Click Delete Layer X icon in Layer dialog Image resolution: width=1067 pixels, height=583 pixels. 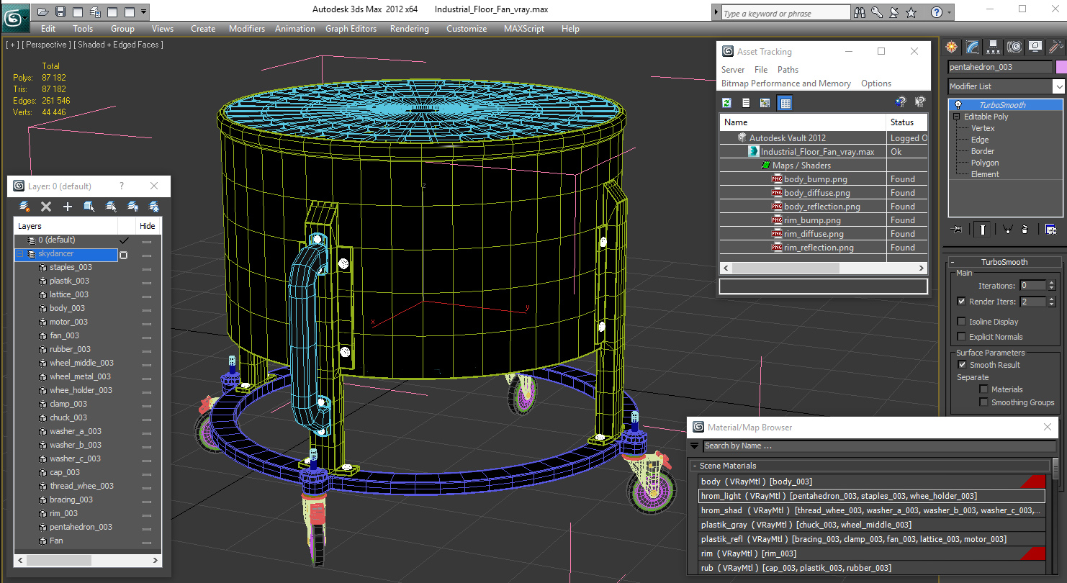click(x=46, y=207)
